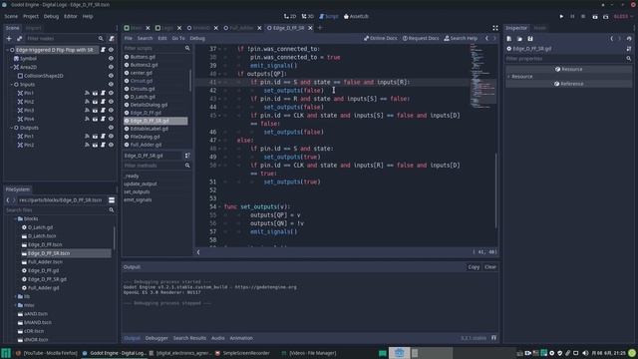Viewport: 638px width, 359px height.
Task: Open the Scene menu
Action: coord(11,17)
